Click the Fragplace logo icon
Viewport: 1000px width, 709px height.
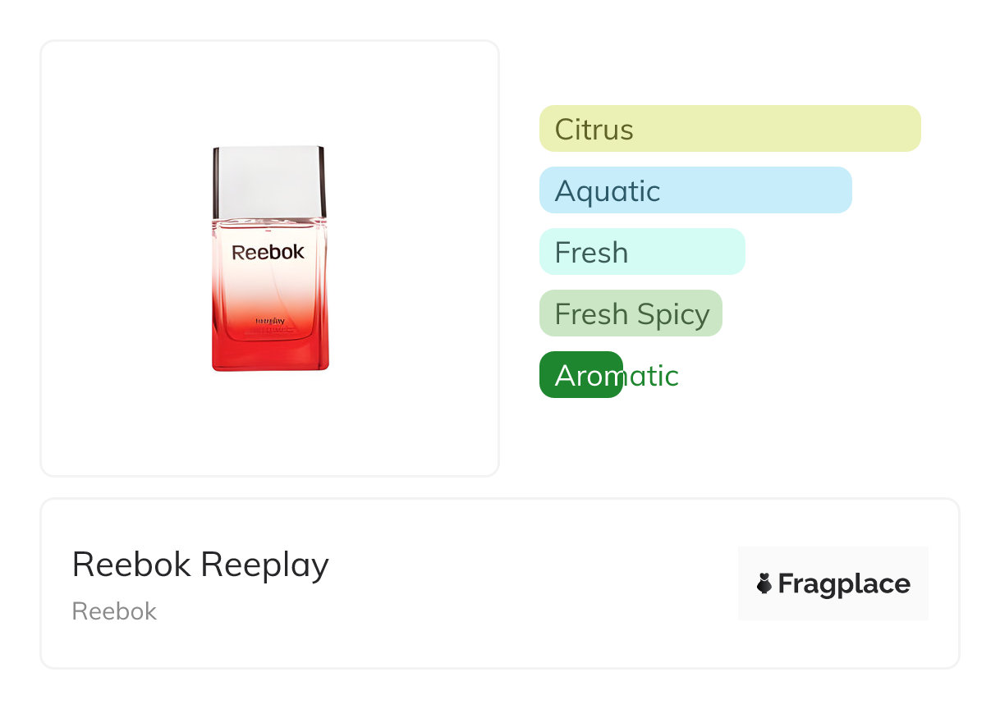764,583
